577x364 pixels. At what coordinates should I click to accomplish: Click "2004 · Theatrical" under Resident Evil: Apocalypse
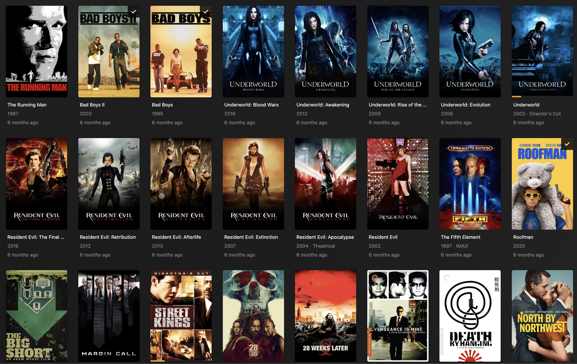pos(316,246)
